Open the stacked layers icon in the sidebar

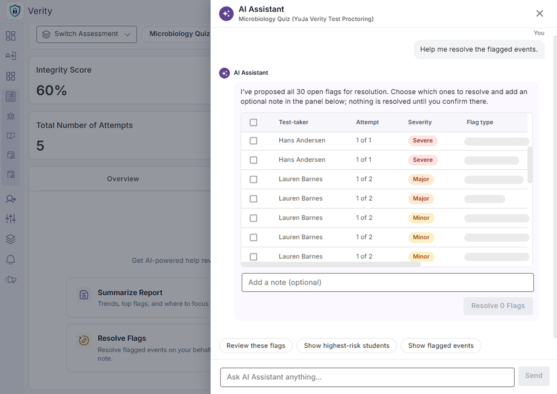tap(11, 239)
